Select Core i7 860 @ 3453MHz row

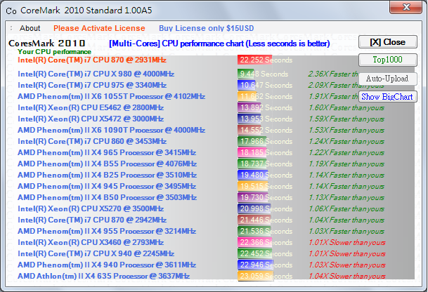(92, 141)
